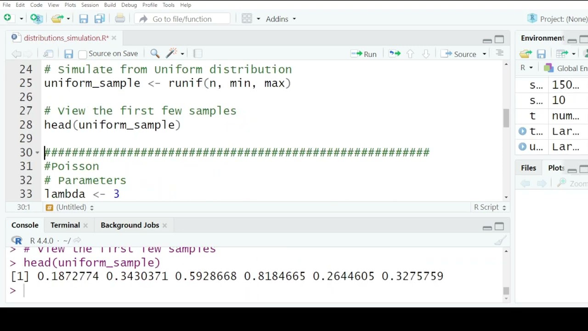The width and height of the screenshot is (588, 331).
Task: Open the Profile menu
Action: point(150,5)
